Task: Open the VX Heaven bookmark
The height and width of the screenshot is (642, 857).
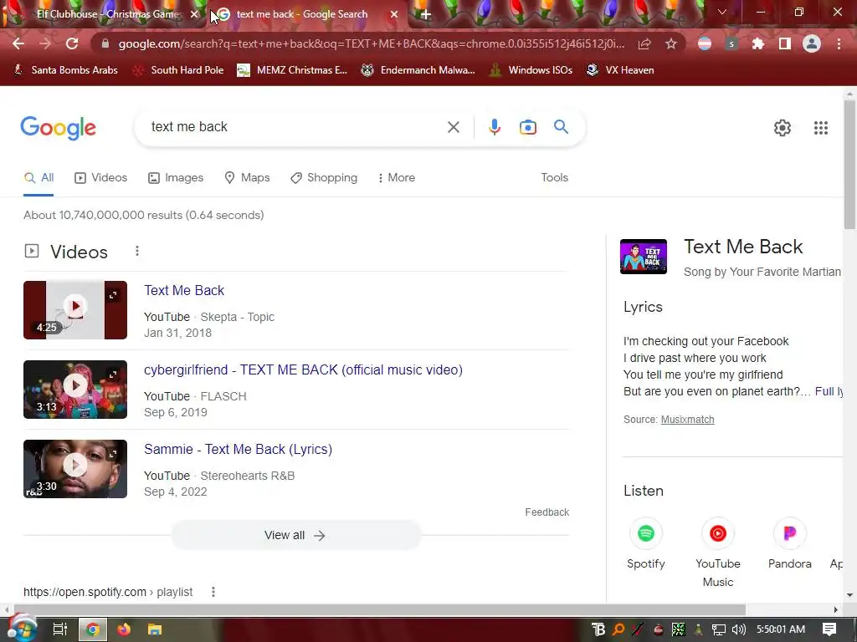Action: (x=620, y=70)
